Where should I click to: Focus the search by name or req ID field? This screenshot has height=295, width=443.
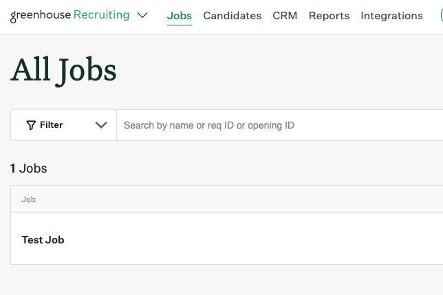(x=280, y=125)
